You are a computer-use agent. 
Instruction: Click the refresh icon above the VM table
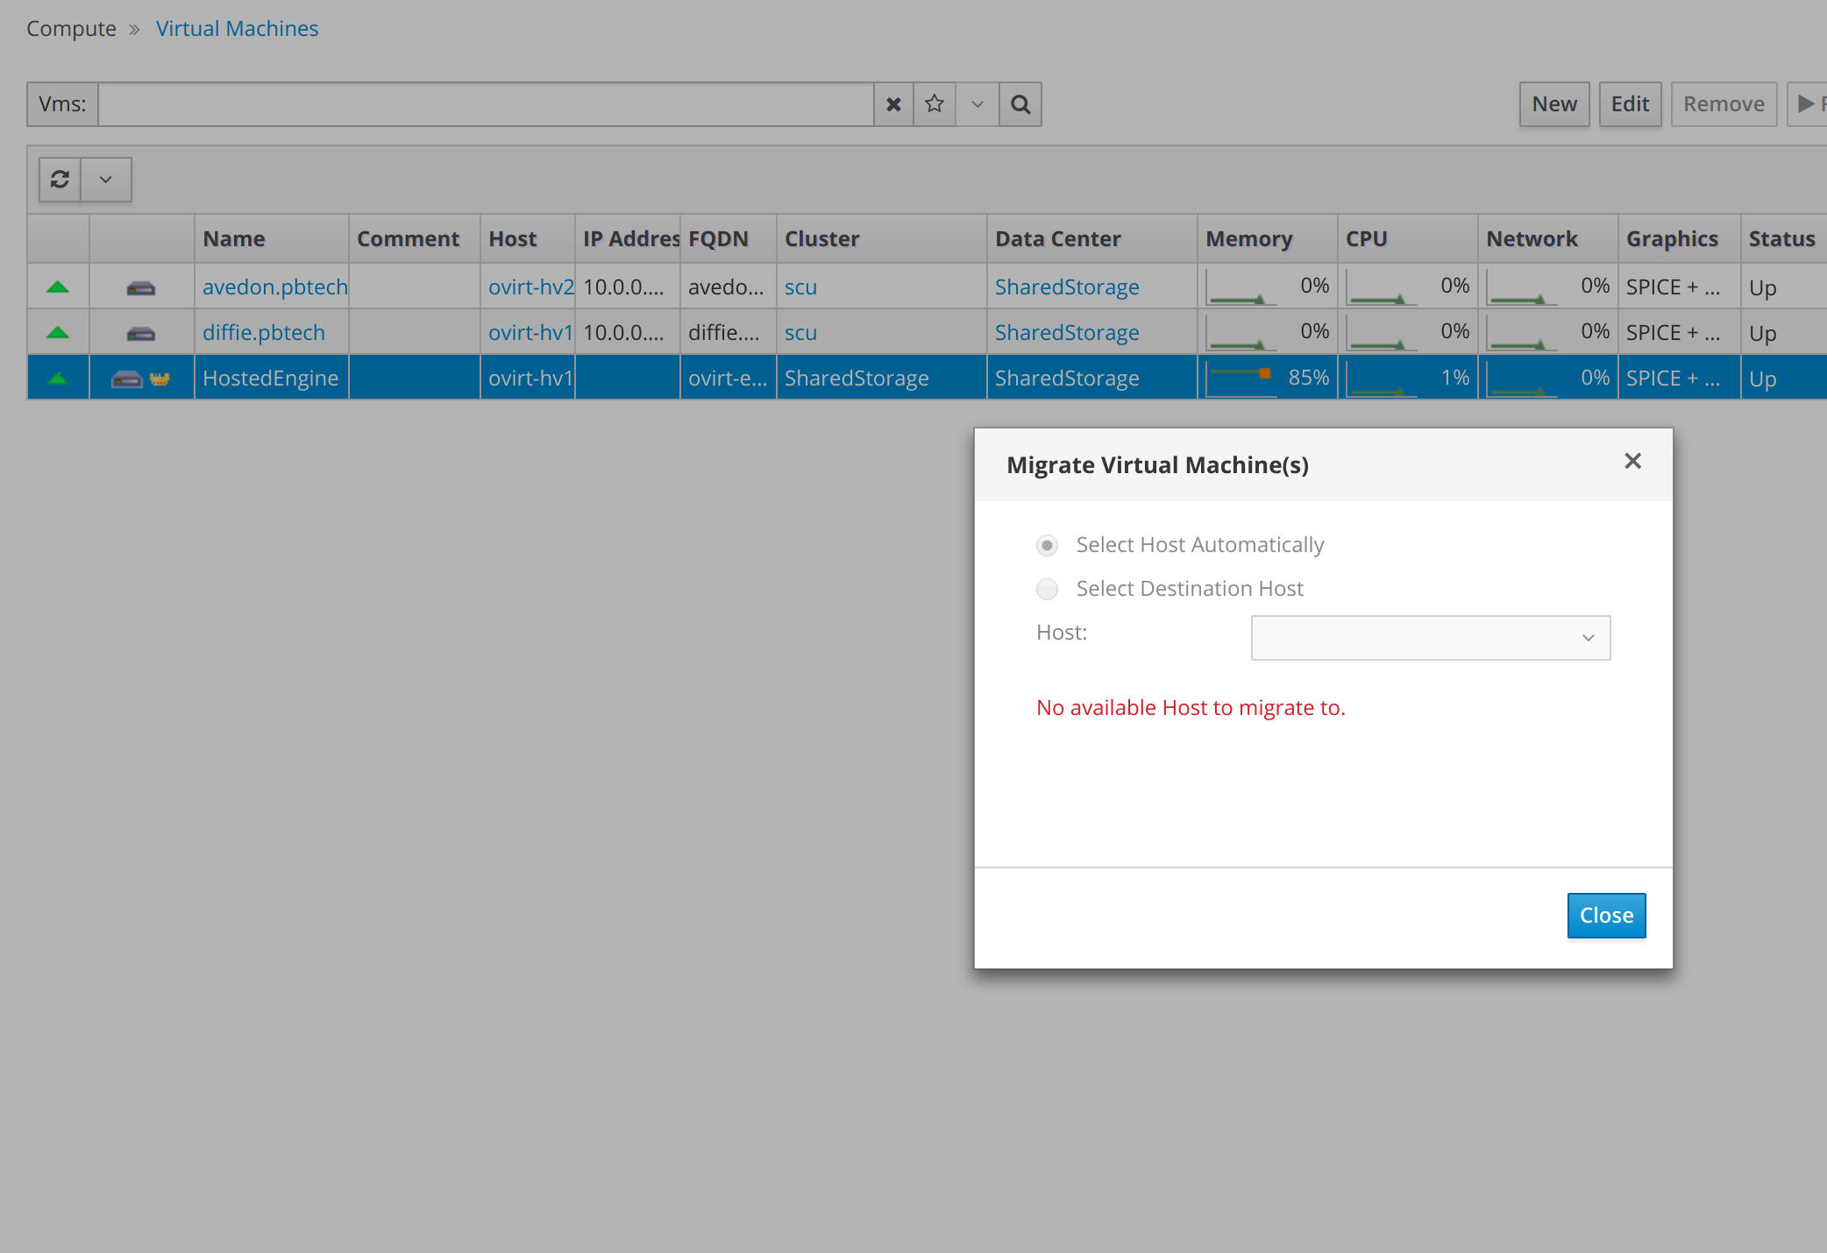coord(60,180)
